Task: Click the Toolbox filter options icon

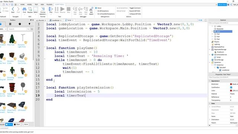Action: pos(32,29)
